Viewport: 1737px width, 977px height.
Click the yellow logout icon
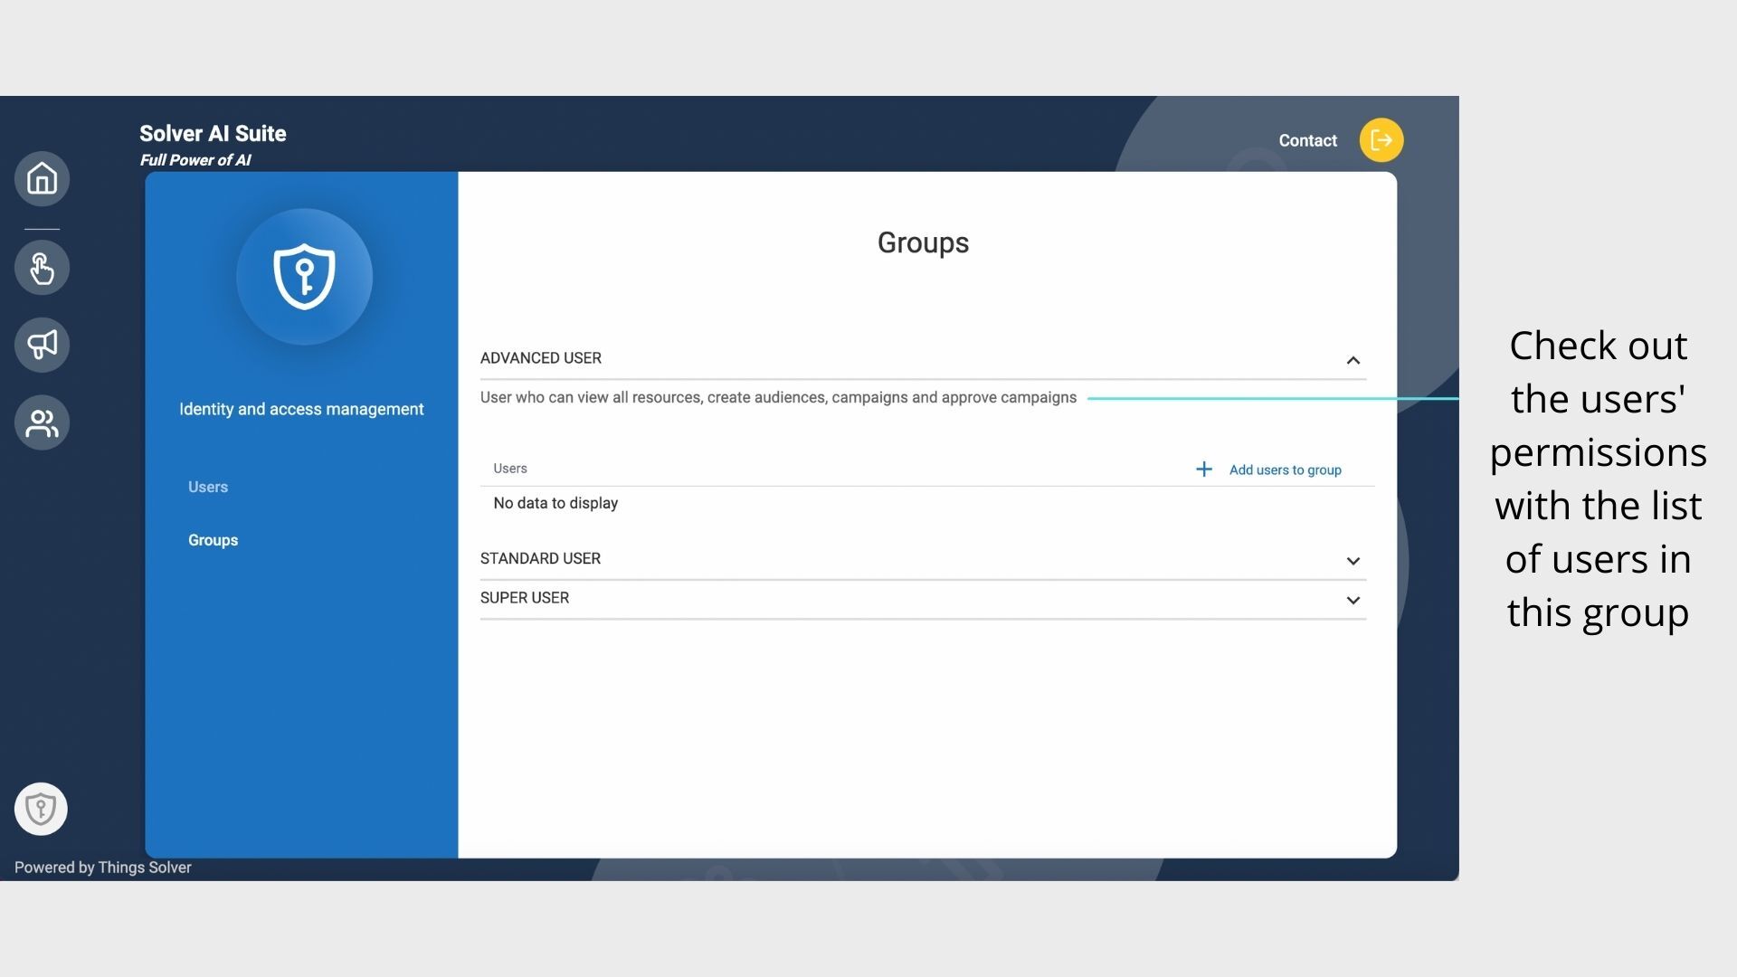click(x=1381, y=140)
